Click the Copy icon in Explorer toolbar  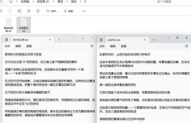pyautogui.click(x=1, y=11)
